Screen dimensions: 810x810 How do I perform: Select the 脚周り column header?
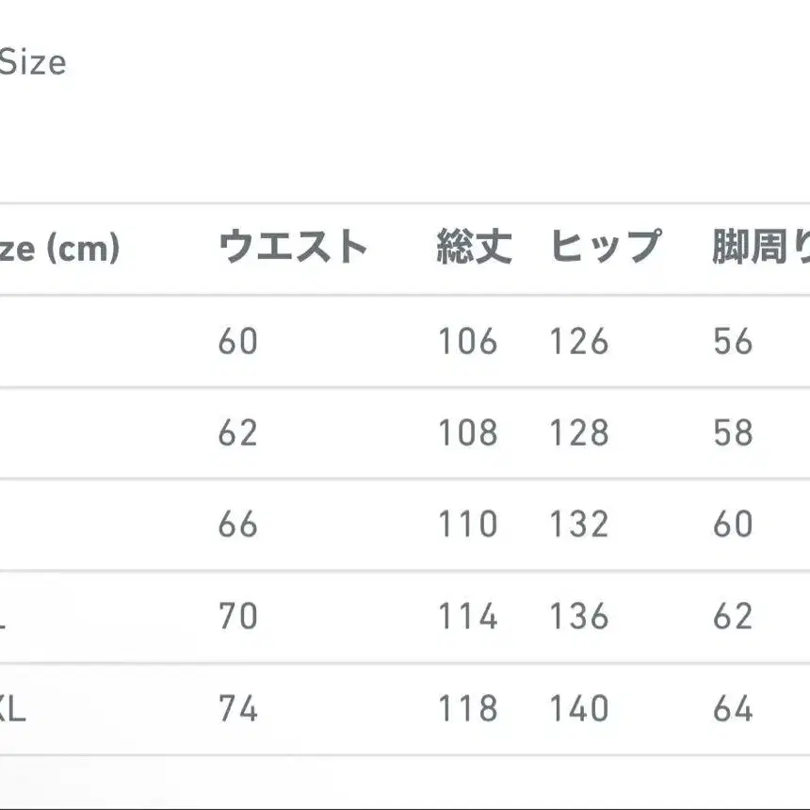pyautogui.click(x=761, y=247)
